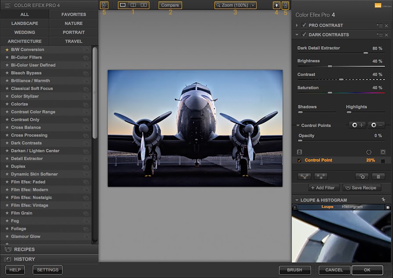
Task: Switch to the Histogram tab
Action: point(352,207)
